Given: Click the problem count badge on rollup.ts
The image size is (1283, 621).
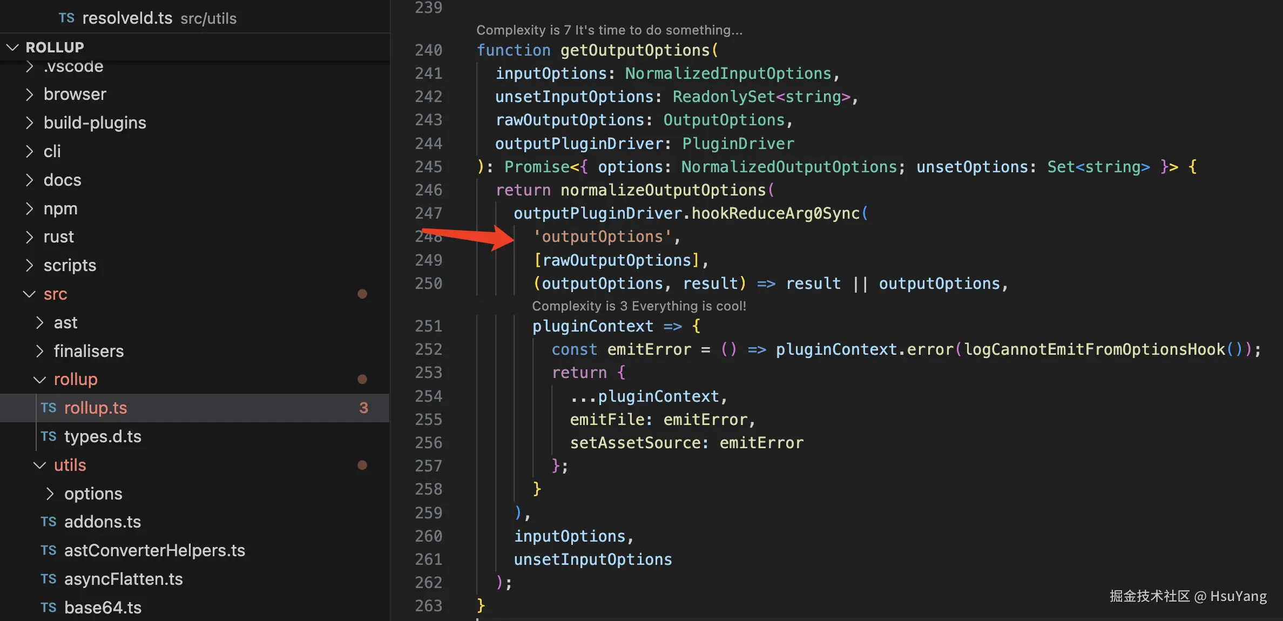Looking at the screenshot, I should [x=363, y=408].
